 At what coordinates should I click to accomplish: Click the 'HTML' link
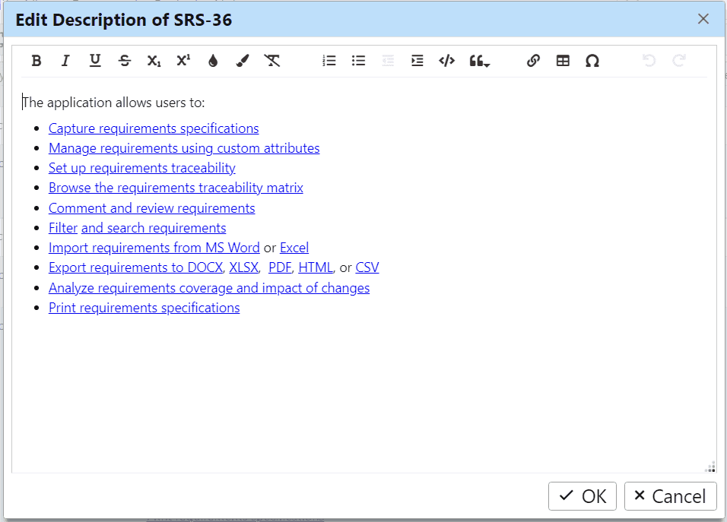coord(316,267)
